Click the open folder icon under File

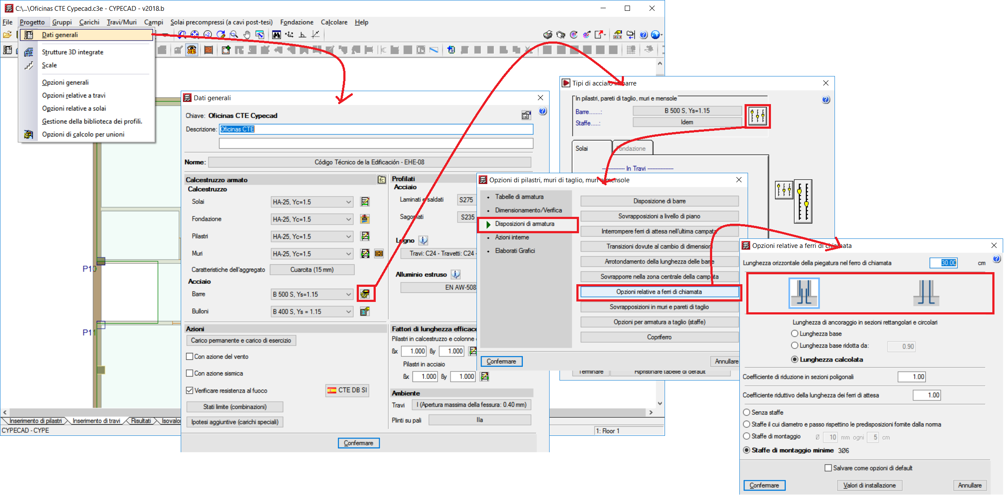[x=7, y=35]
